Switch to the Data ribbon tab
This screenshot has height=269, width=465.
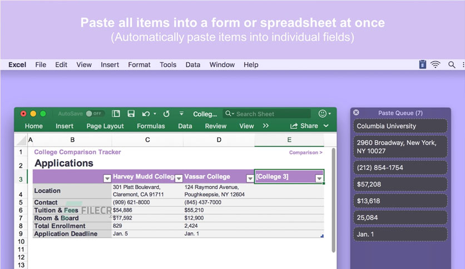tap(185, 126)
